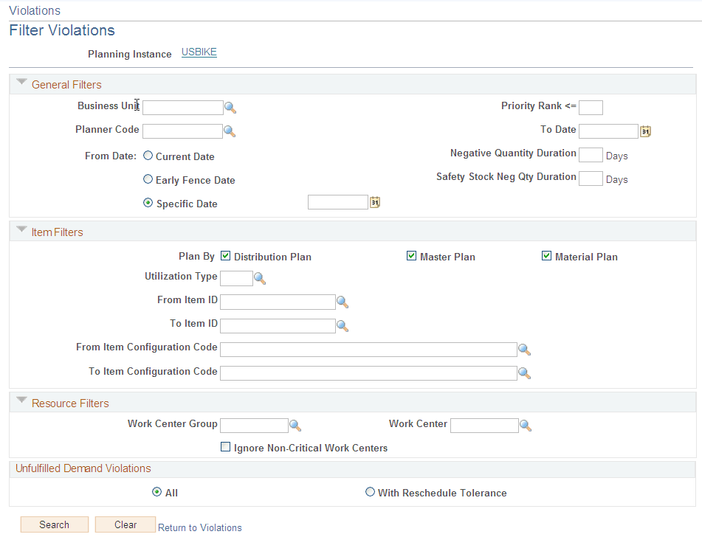Click the Clear button
The height and width of the screenshot is (537, 702).
click(x=125, y=524)
